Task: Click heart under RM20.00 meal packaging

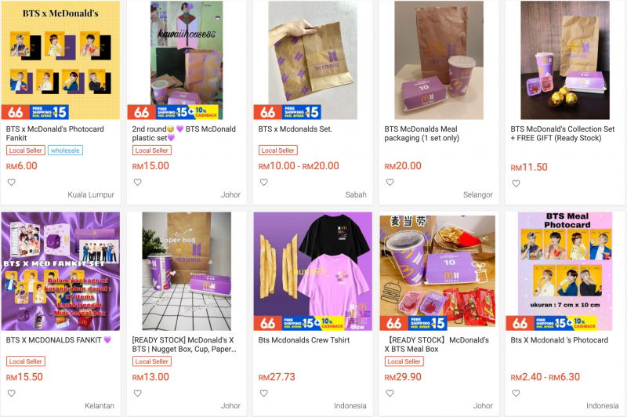Action: coord(390,183)
